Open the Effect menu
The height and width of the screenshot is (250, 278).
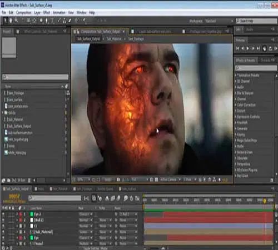pyautogui.click(x=47, y=13)
